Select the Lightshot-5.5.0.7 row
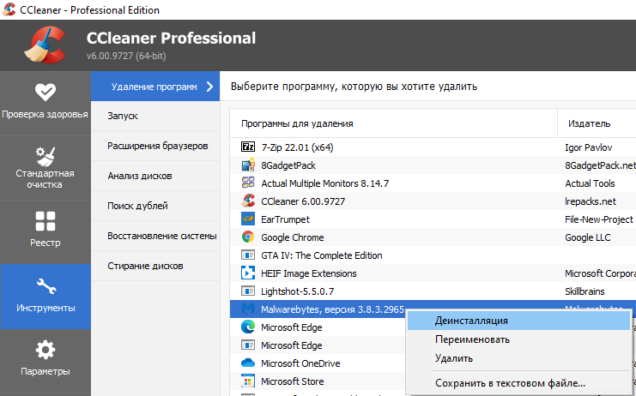 (x=433, y=291)
